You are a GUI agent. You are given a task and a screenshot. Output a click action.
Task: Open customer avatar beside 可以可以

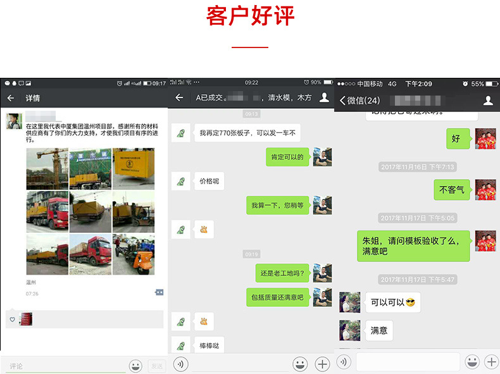coord(350,302)
